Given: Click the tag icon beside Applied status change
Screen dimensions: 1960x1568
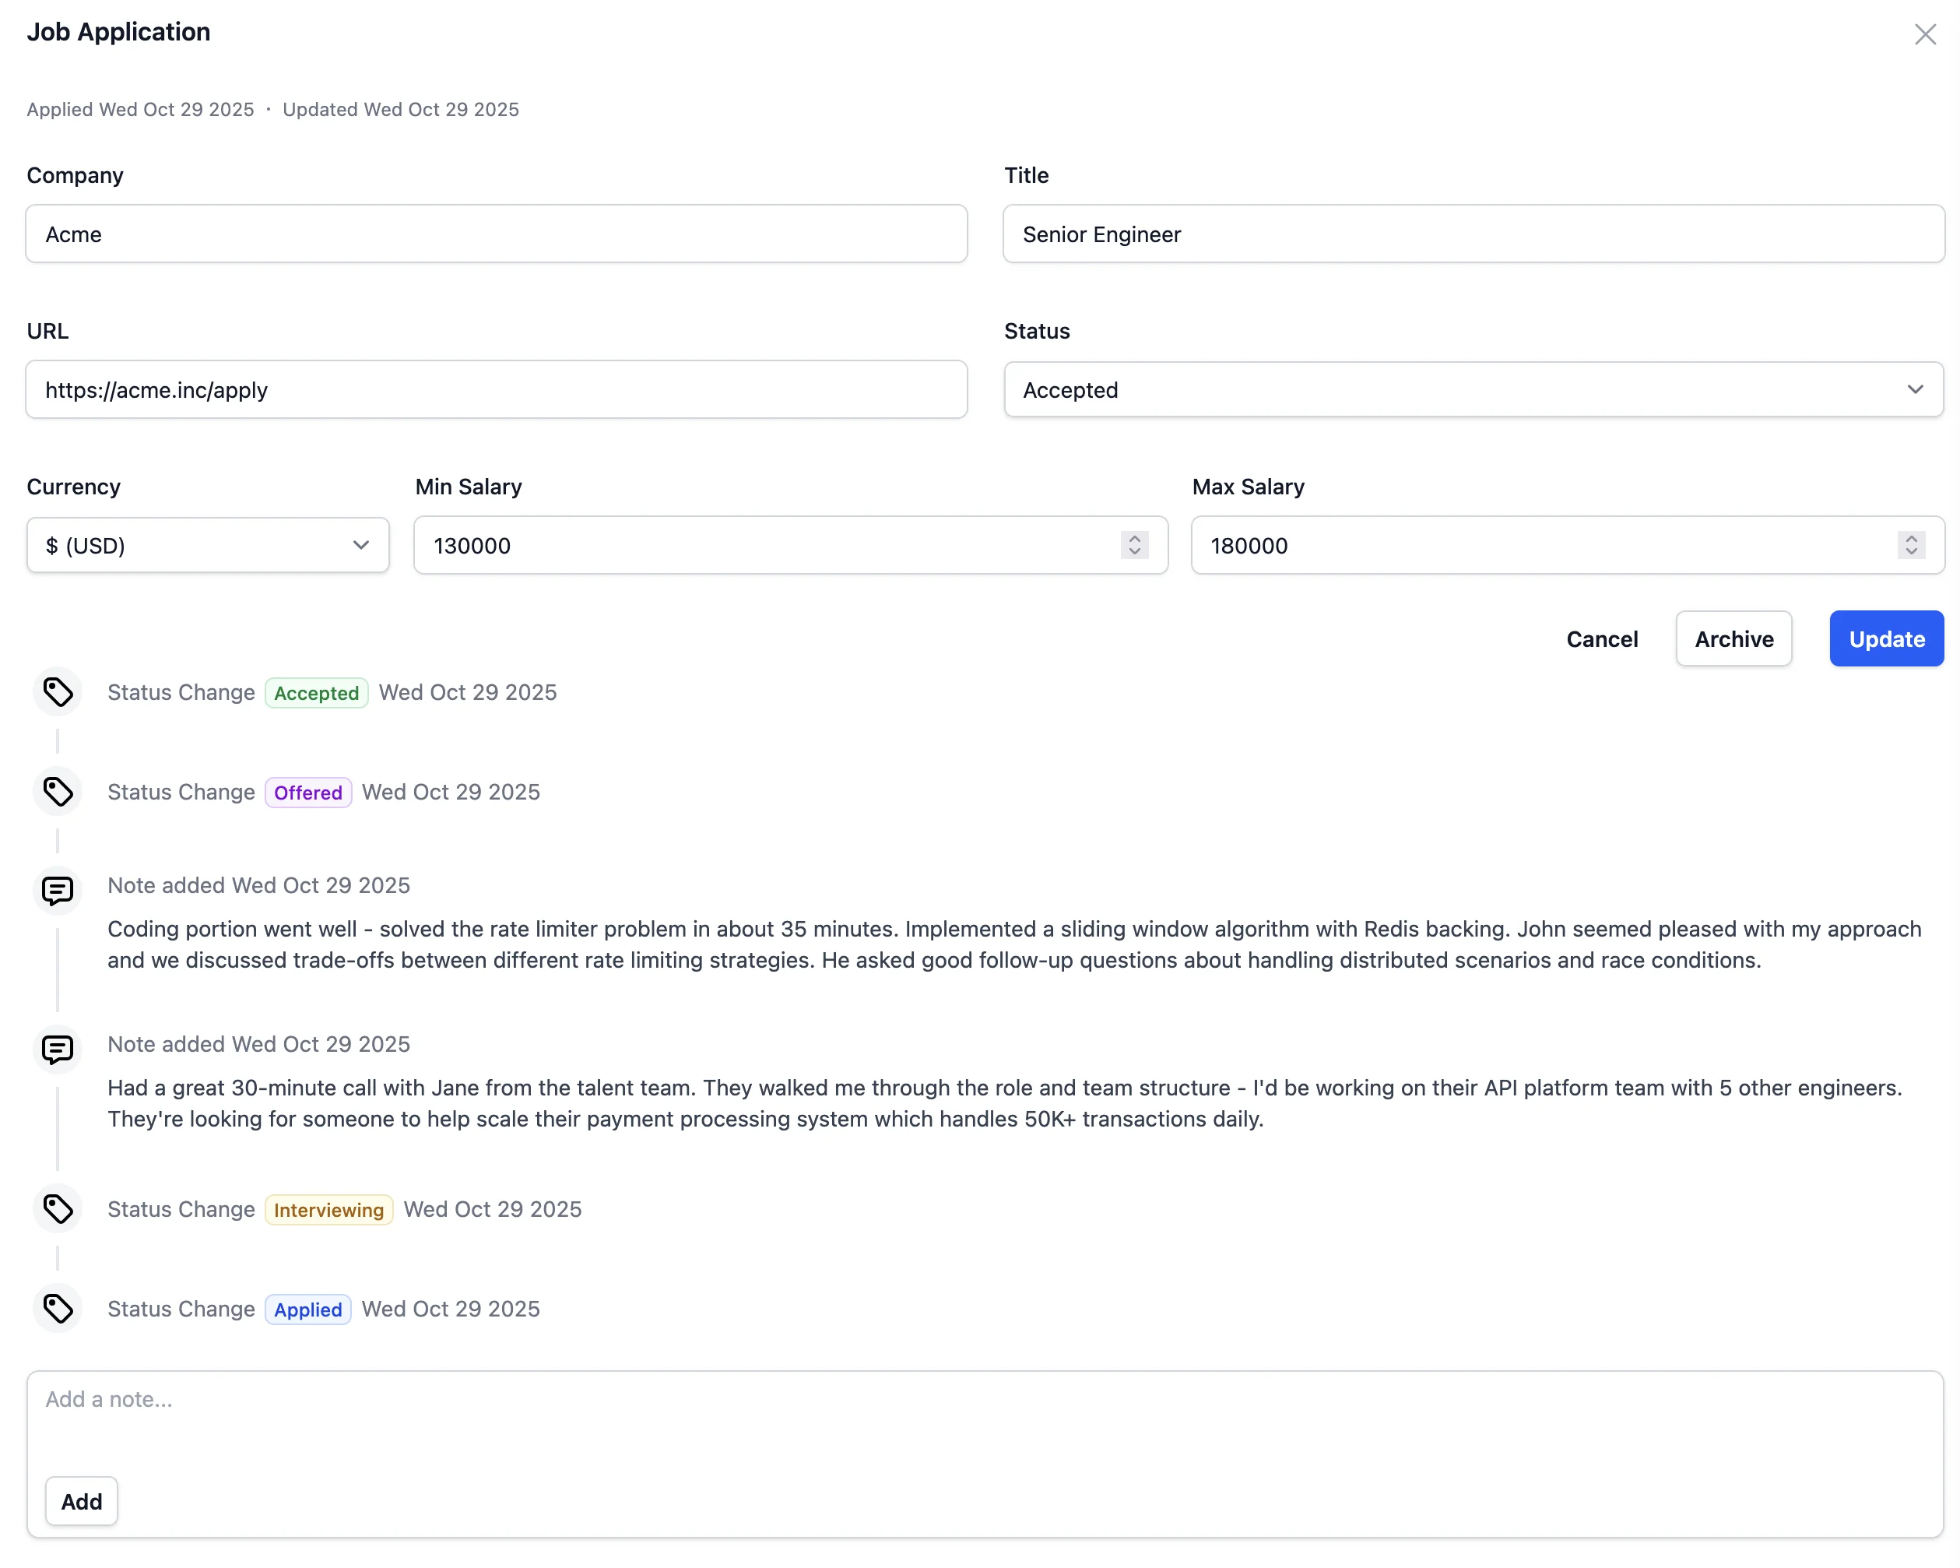Looking at the screenshot, I should (58, 1309).
